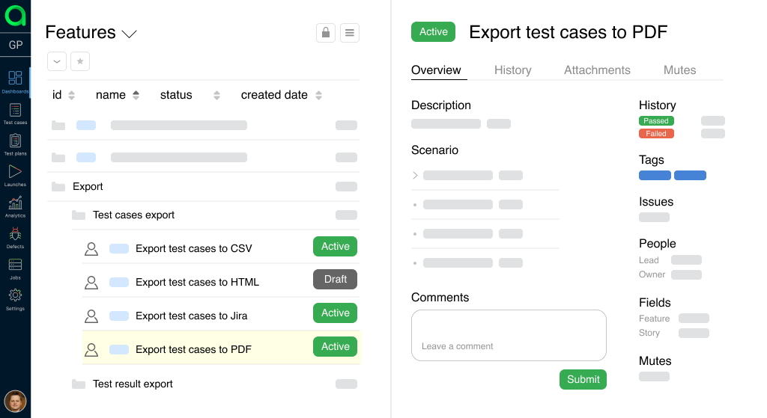767x418 pixels.
Task: Open Defects bug icon
Action: pos(15,237)
